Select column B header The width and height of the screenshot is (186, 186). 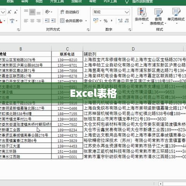tap(21, 49)
